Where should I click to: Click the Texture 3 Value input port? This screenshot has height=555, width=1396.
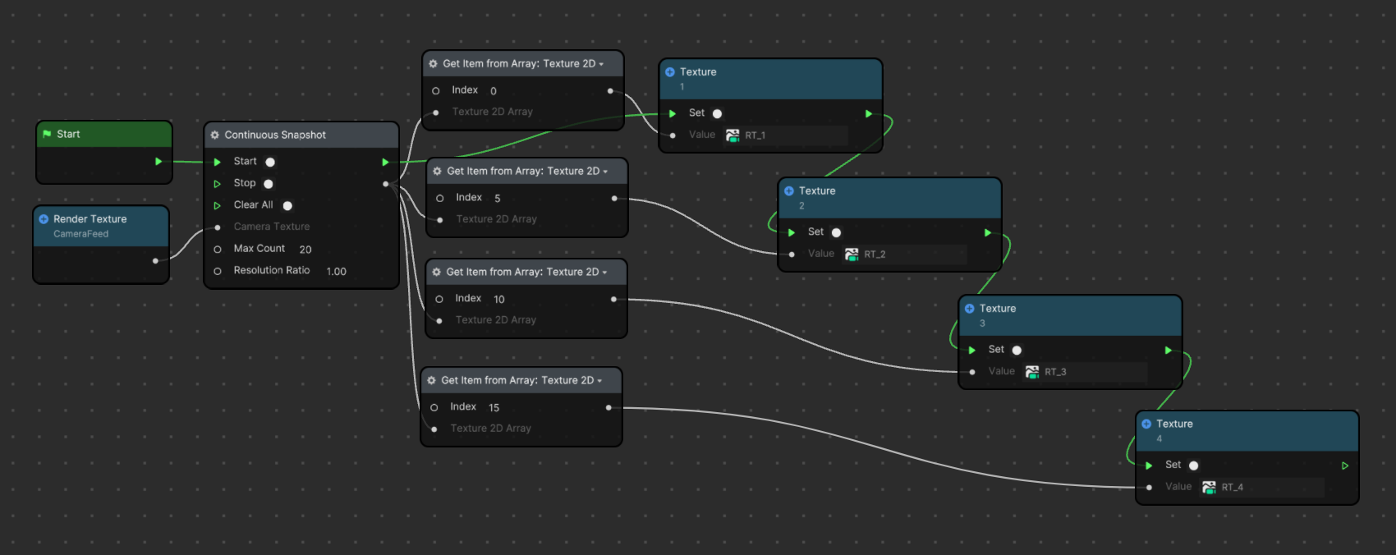click(x=972, y=372)
